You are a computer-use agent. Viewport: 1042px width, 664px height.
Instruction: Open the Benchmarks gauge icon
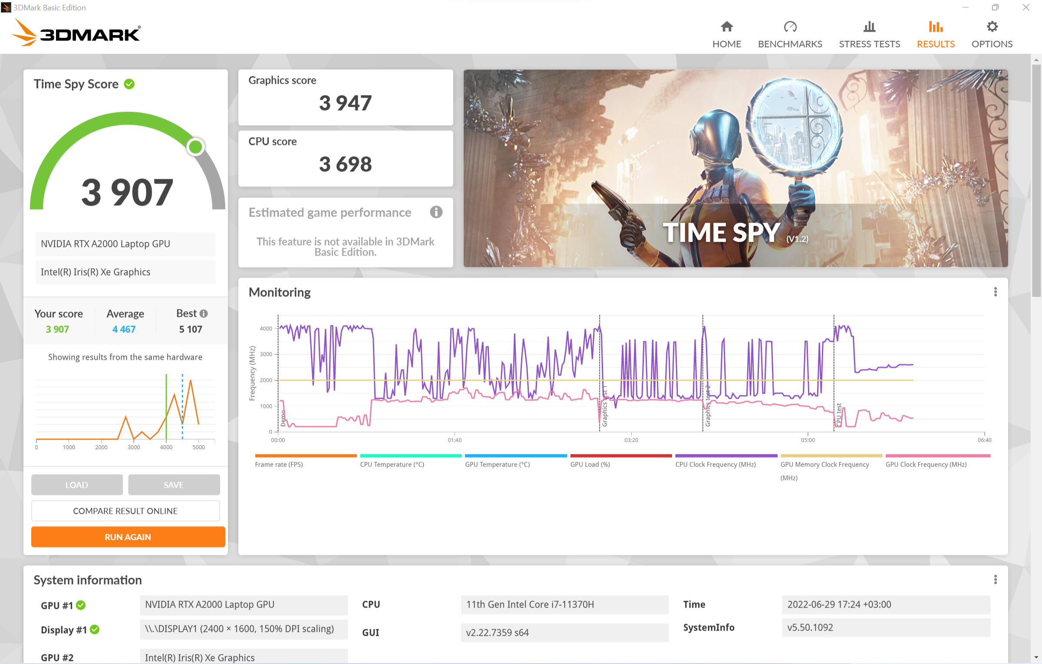pyautogui.click(x=790, y=27)
